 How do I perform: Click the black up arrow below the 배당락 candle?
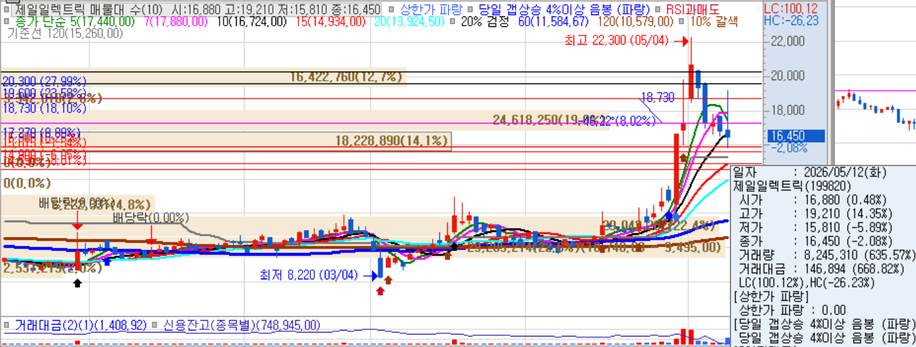tap(77, 283)
